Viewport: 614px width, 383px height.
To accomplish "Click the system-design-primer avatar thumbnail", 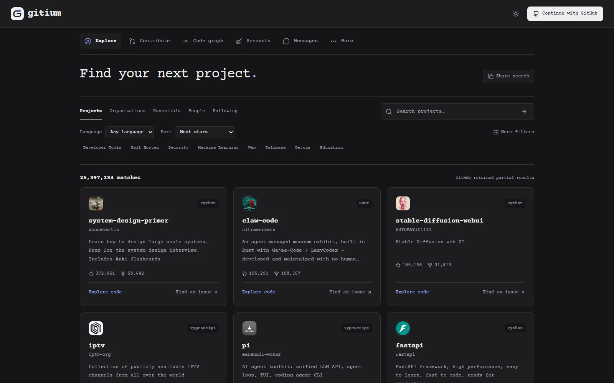I will coord(96,203).
